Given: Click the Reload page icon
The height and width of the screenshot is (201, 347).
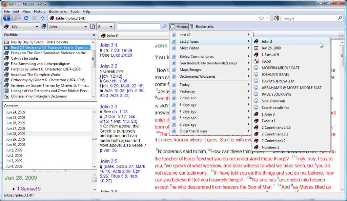Looking at the screenshot, I should (26, 18).
